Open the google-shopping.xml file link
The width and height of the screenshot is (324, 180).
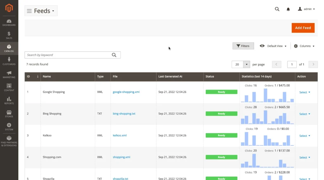[126, 92]
